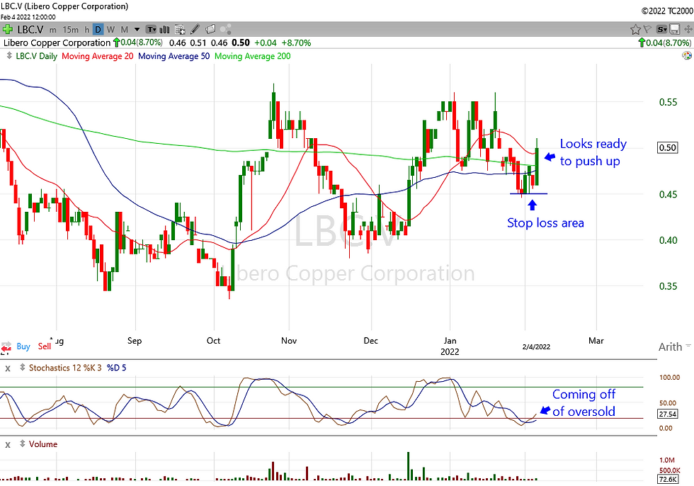Click the Buy button
694x486 pixels.
click(x=23, y=346)
